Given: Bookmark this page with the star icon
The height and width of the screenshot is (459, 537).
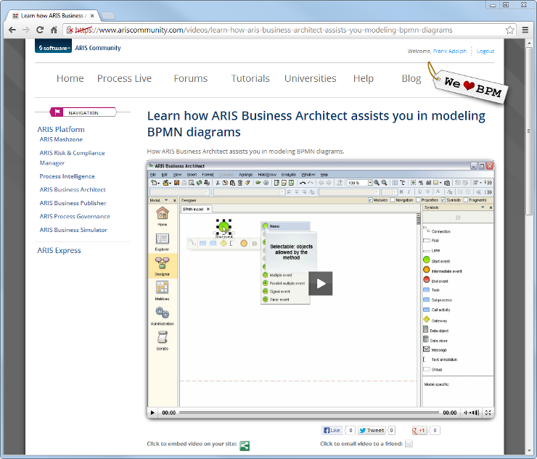Looking at the screenshot, I should (x=509, y=30).
